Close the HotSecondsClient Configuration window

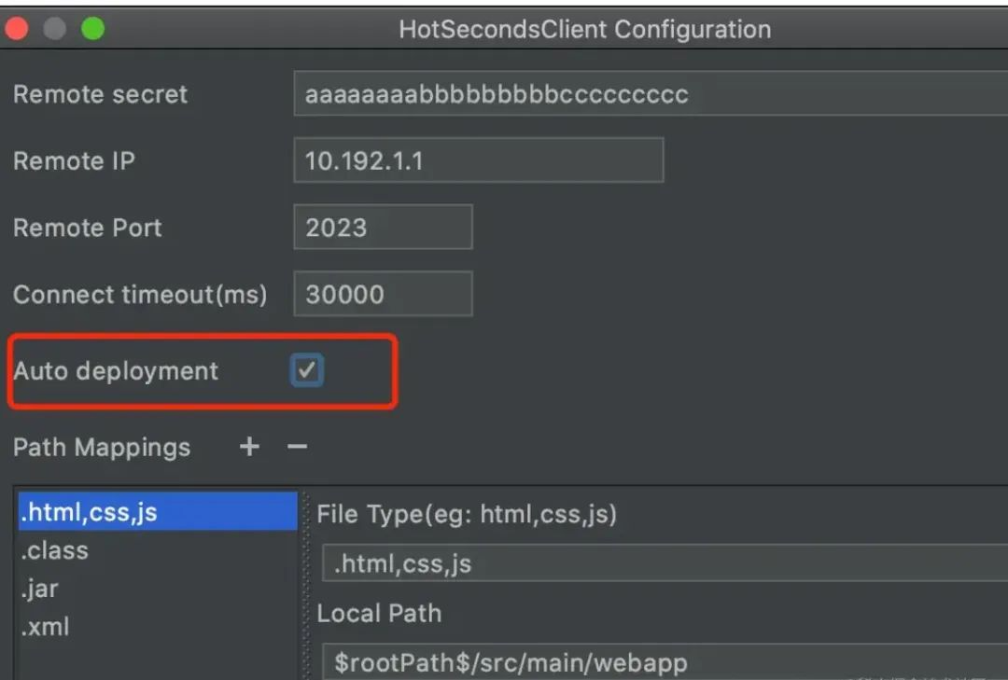16,29
